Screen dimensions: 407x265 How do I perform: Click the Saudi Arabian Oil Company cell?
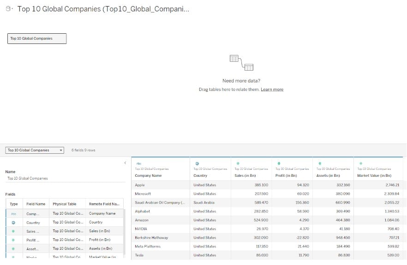click(x=160, y=203)
